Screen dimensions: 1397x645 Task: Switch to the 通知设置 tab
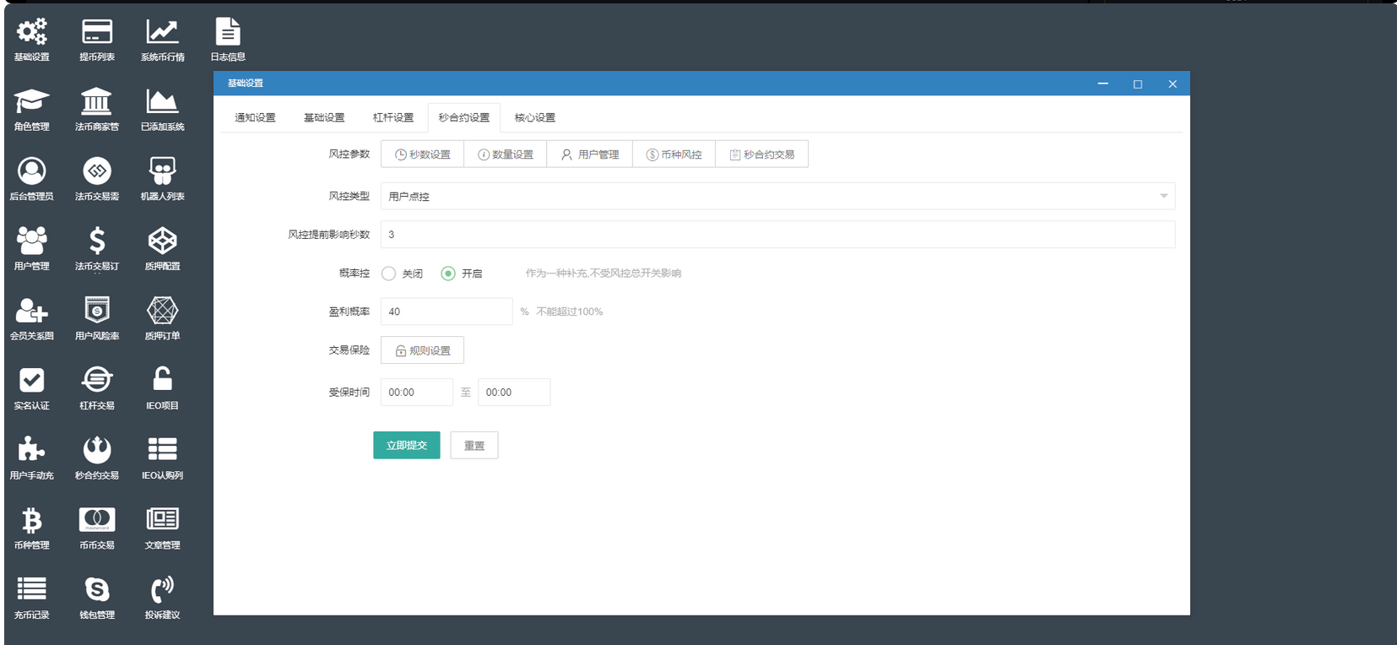tap(255, 117)
